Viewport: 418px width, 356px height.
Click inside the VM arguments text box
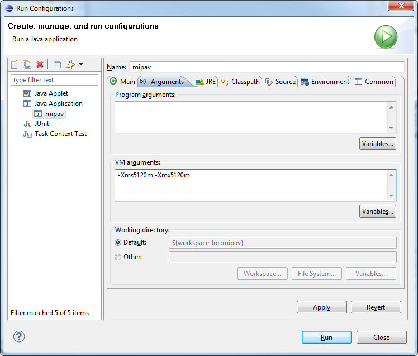pyautogui.click(x=250, y=185)
